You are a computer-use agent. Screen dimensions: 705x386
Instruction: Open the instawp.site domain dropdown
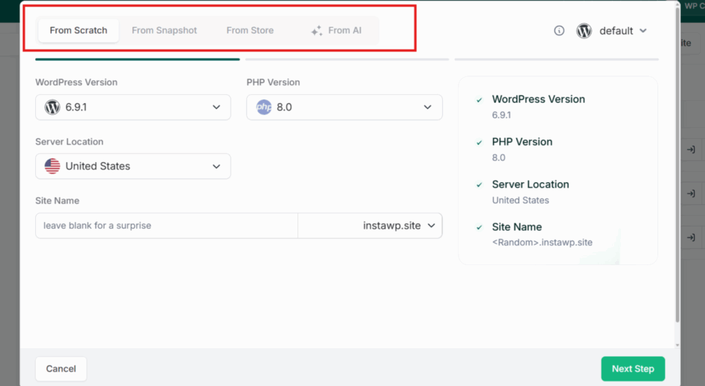[x=370, y=225]
